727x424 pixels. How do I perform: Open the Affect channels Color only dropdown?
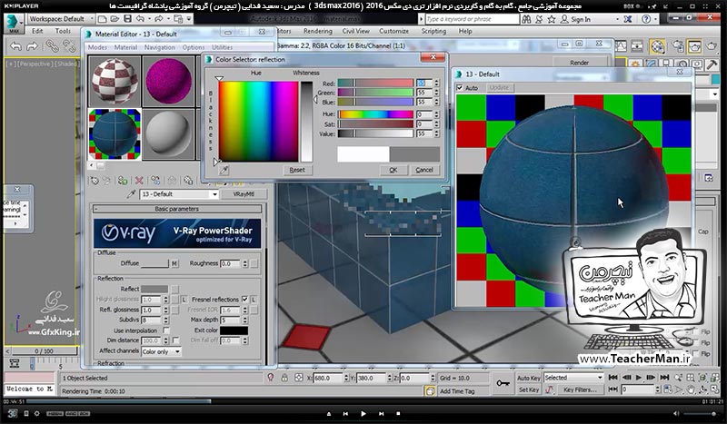tap(161, 351)
